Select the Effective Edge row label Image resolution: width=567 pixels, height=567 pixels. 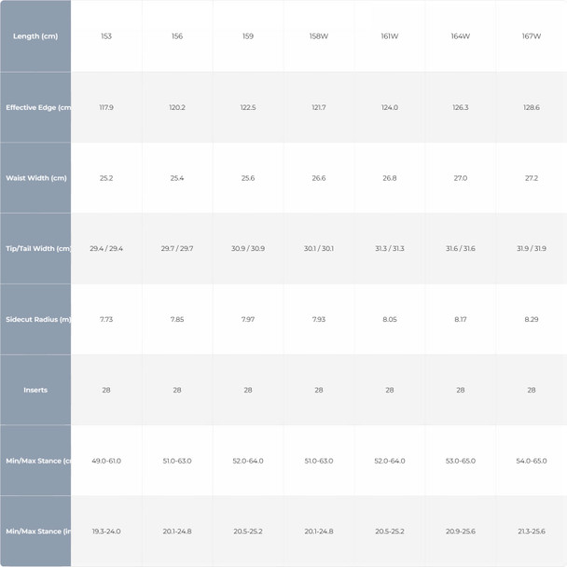37,107
